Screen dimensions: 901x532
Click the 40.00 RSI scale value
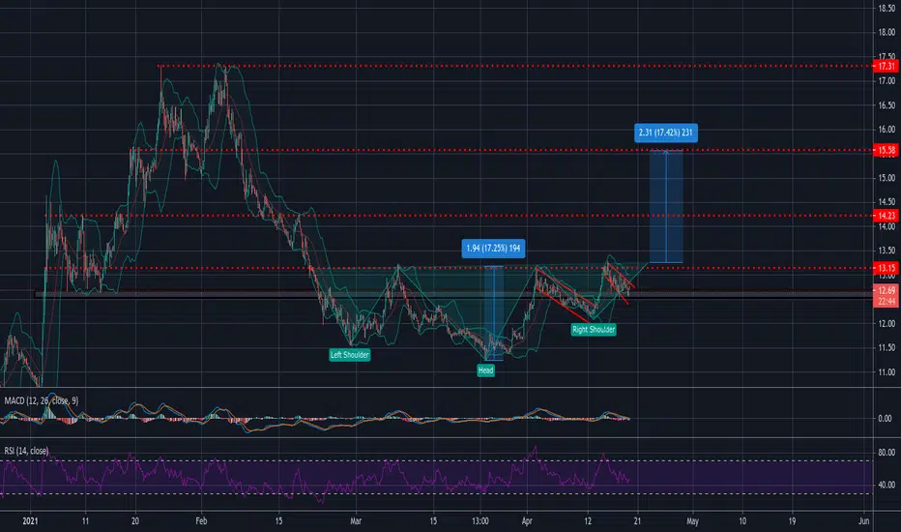pos(886,485)
